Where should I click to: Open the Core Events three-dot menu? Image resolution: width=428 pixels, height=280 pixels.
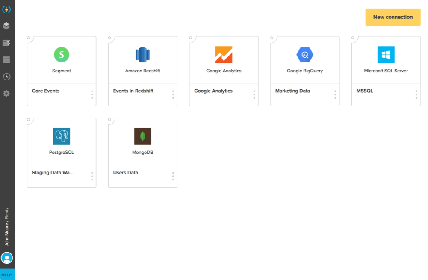92,94
